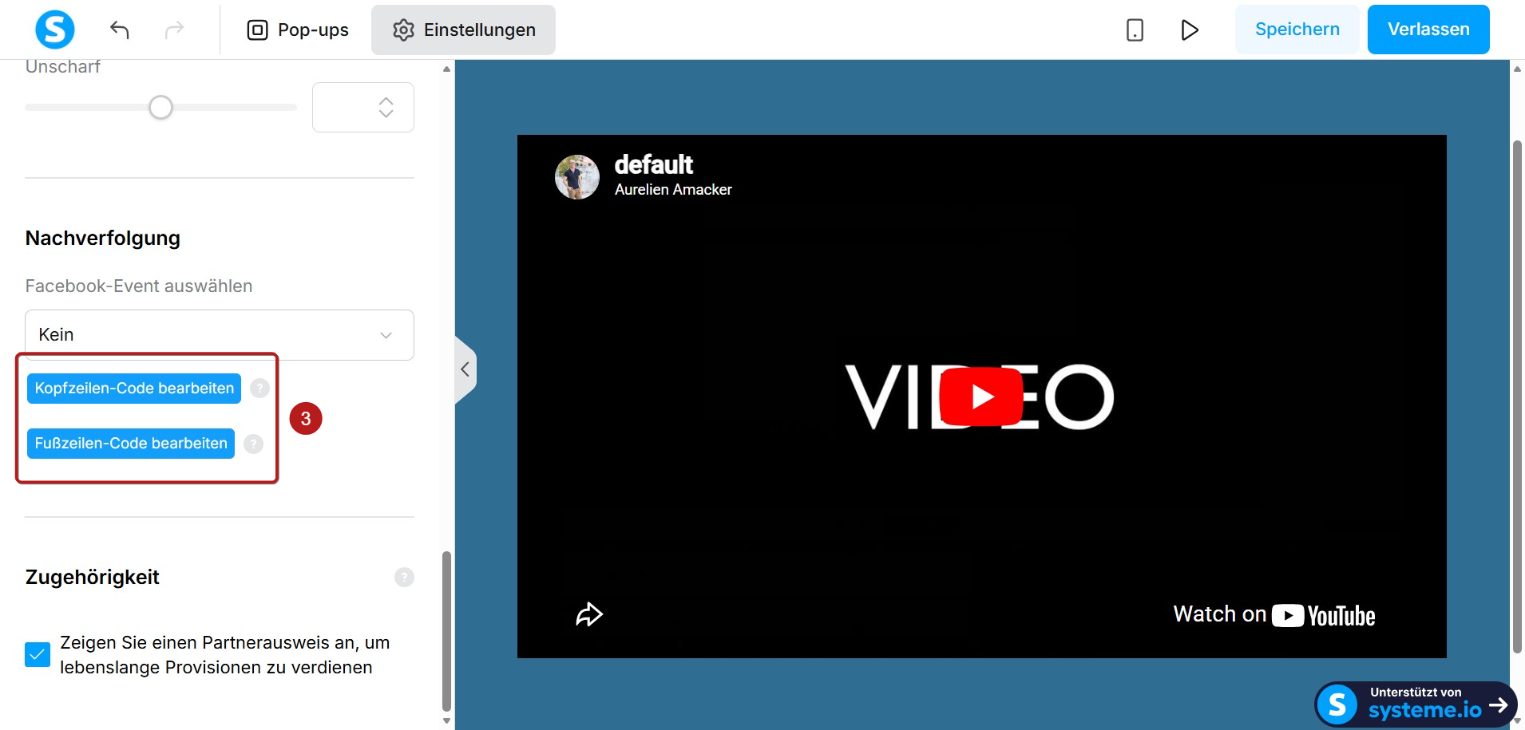
Task: Open the Einstellungen tab
Action: [x=463, y=30]
